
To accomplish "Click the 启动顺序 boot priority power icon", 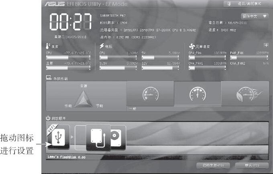I will click(48, 118).
